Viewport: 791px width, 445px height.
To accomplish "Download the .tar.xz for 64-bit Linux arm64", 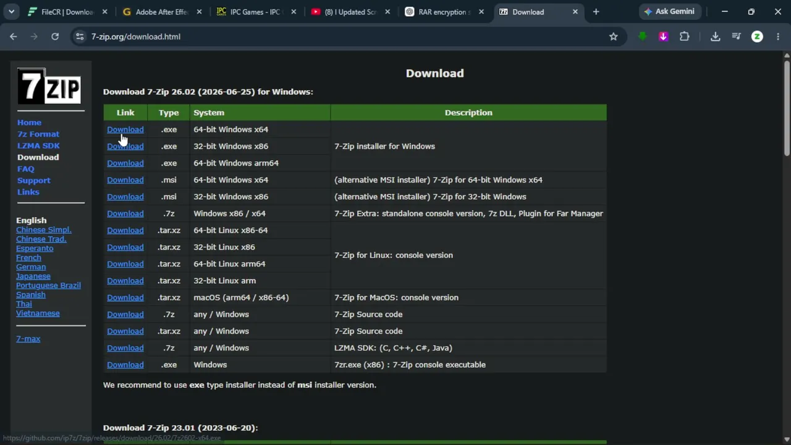I will click(125, 264).
